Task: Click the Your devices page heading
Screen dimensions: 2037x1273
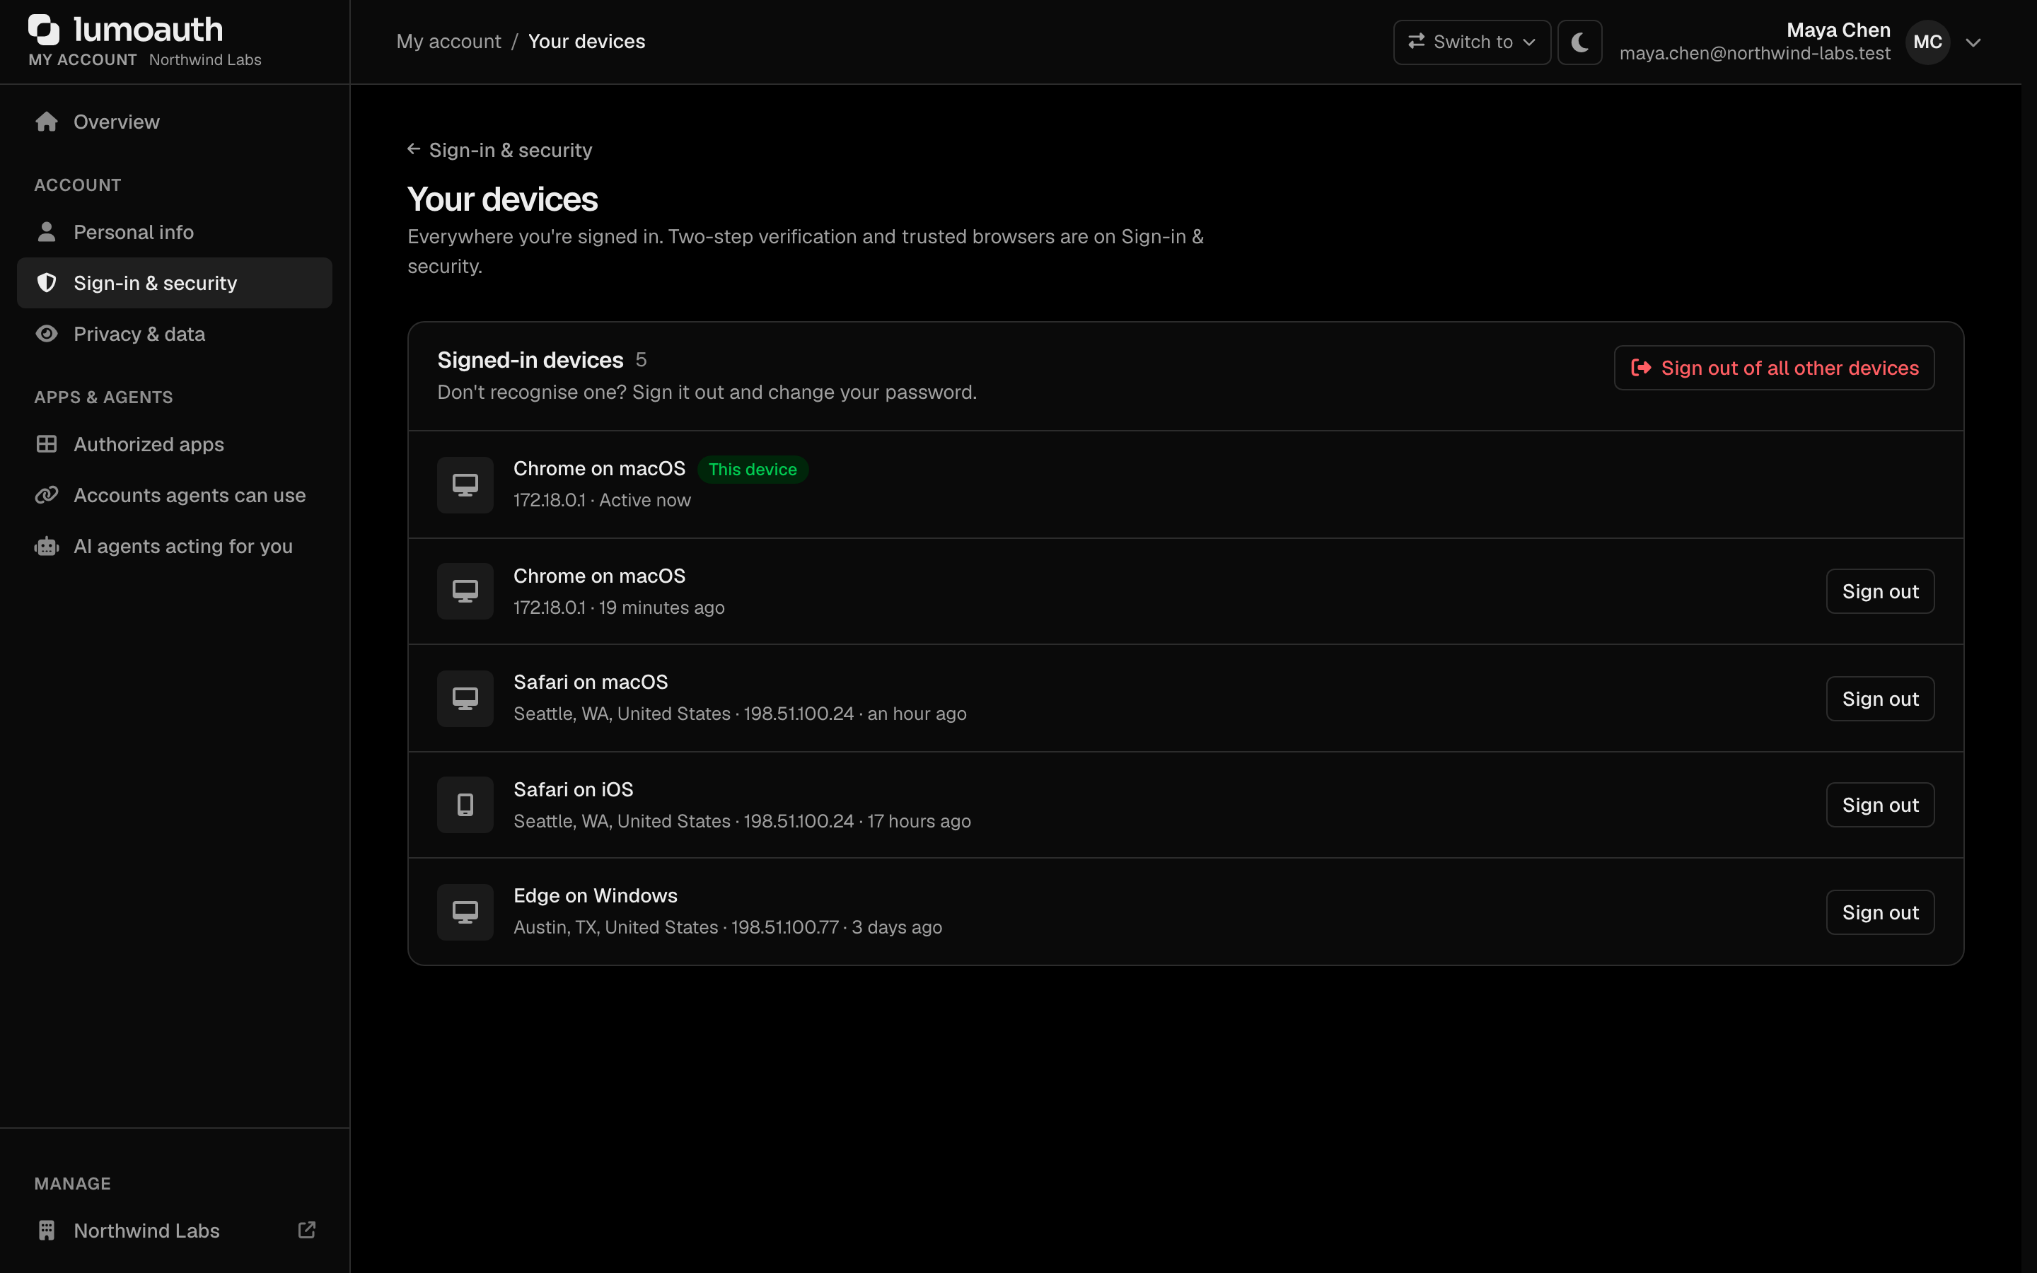Action: [502, 199]
